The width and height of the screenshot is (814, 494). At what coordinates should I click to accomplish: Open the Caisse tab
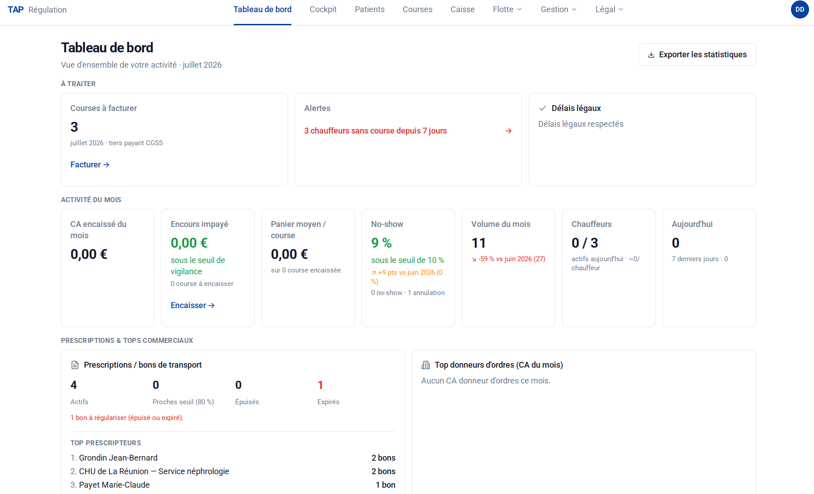click(463, 9)
